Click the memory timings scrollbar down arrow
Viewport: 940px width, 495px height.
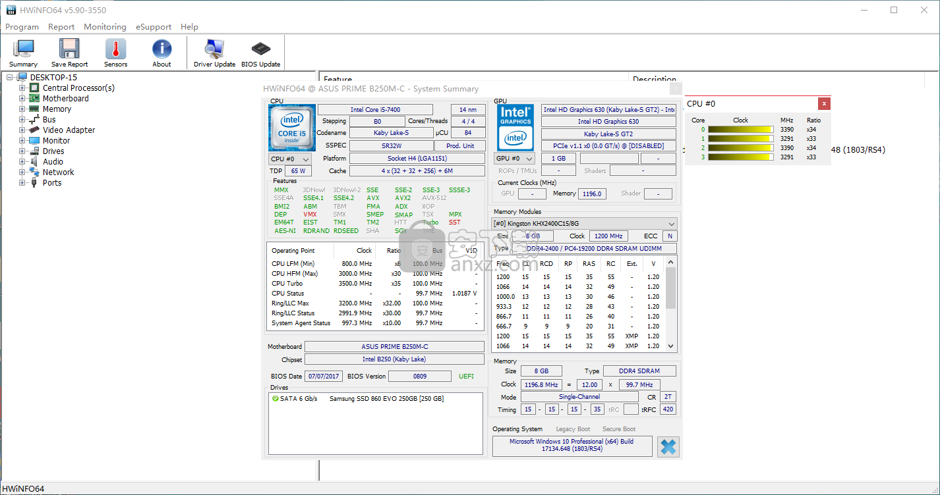tap(671, 346)
